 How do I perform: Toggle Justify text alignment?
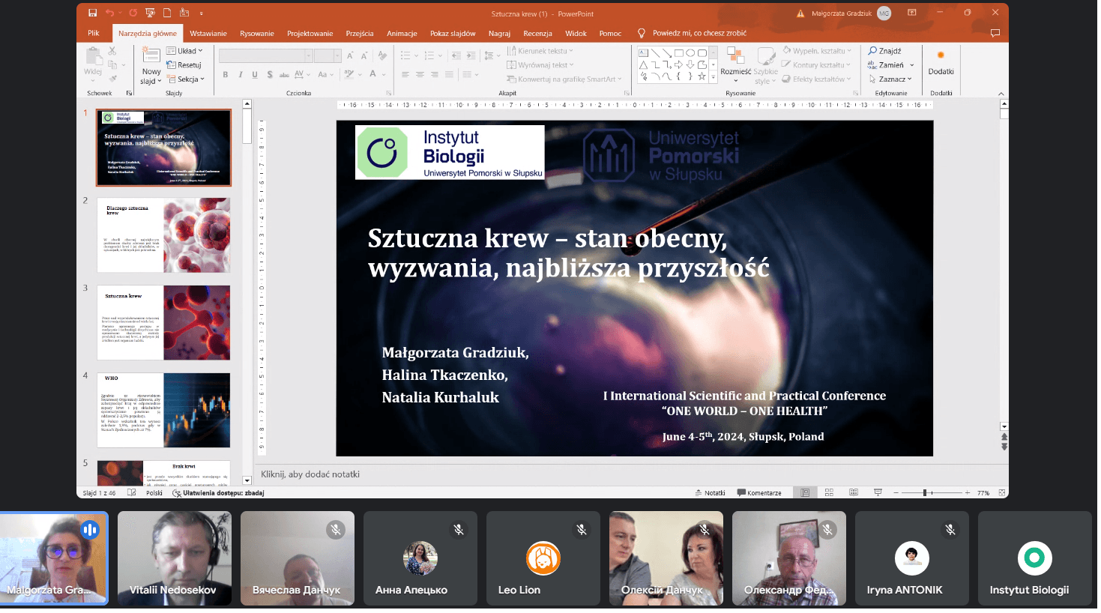click(449, 75)
